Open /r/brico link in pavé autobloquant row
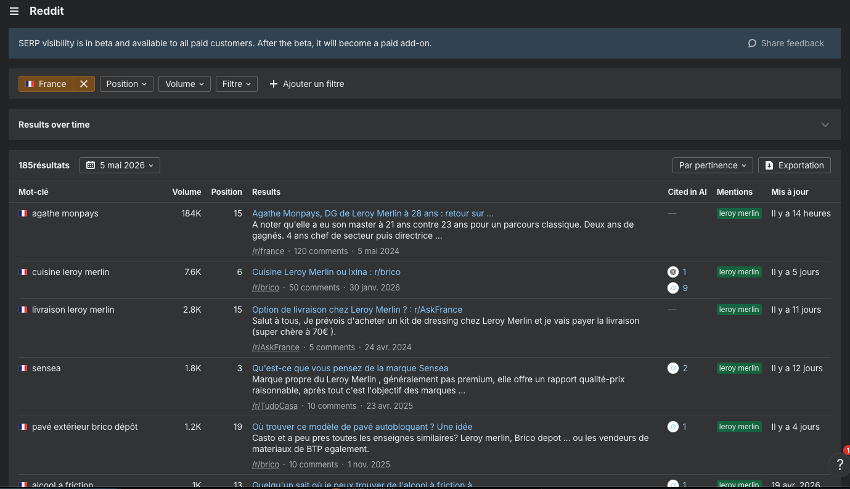The image size is (850, 489). pyautogui.click(x=266, y=464)
